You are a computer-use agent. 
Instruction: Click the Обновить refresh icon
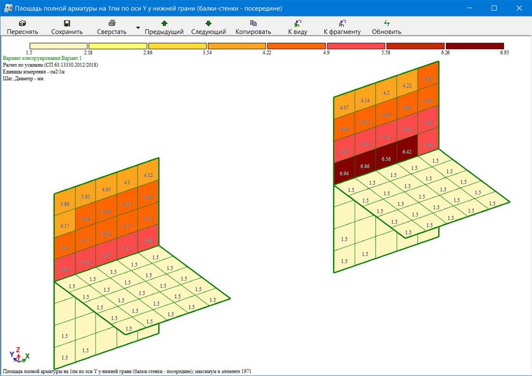coord(386,23)
